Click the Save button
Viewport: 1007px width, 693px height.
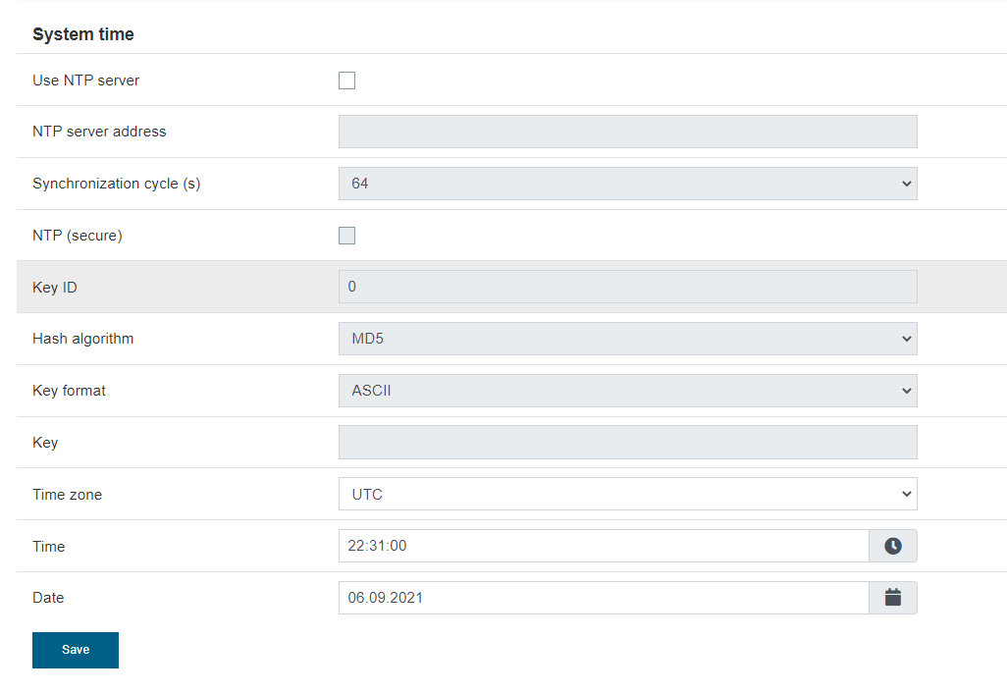point(76,650)
